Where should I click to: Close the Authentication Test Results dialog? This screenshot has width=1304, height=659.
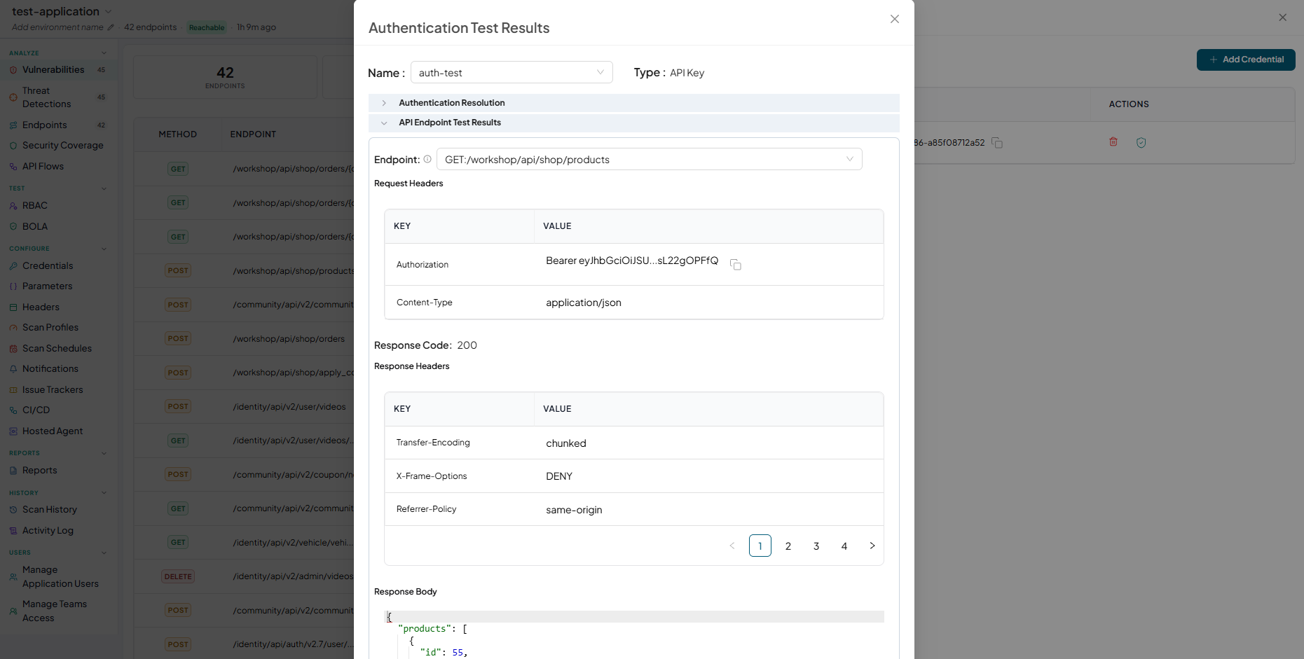[894, 19]
